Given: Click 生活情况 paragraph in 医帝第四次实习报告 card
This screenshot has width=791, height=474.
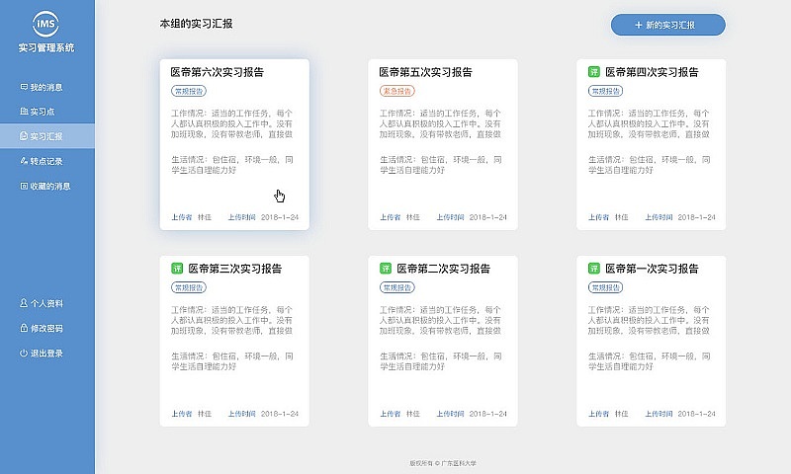Looking at the screenshot, I should [649, 165].
